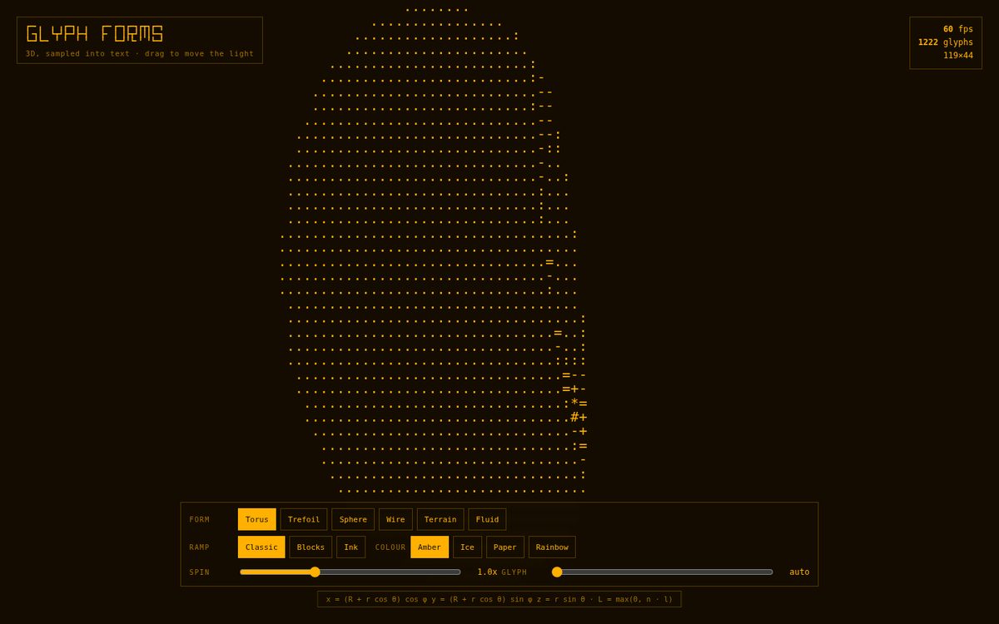
Task: Choose the Ink ramp
Action: [x=351, y=547]
